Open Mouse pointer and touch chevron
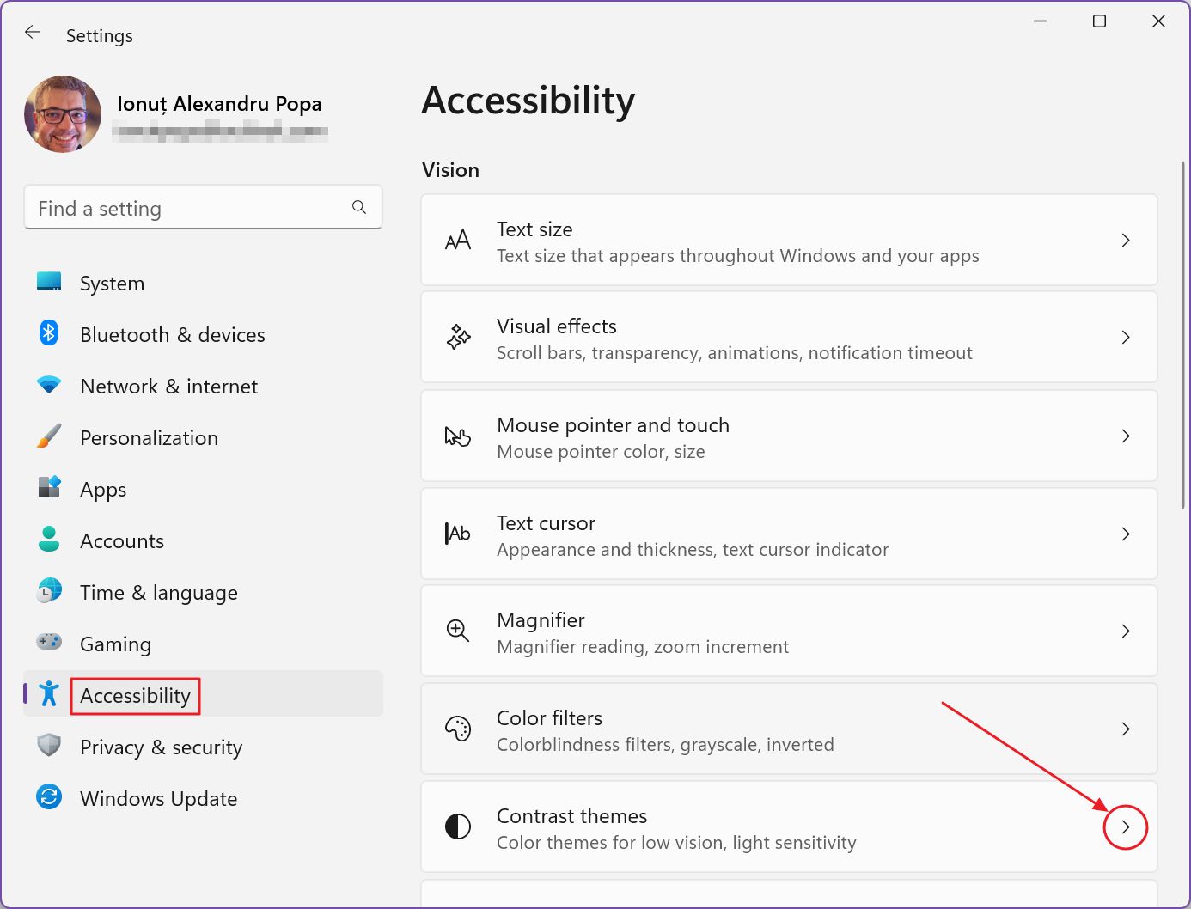Viewport: 1191px width, 909px height. point(1126,436)
